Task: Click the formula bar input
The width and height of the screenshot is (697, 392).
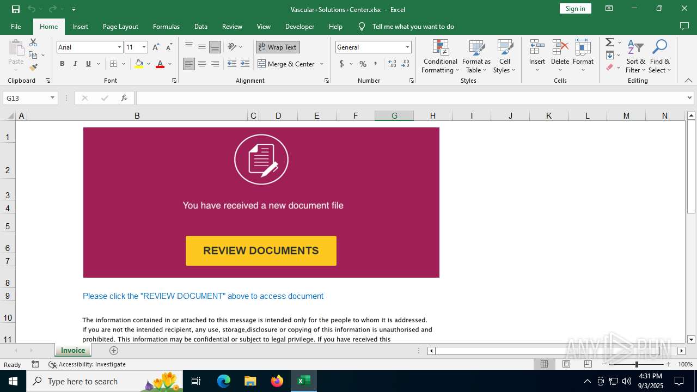Action: 411,98
